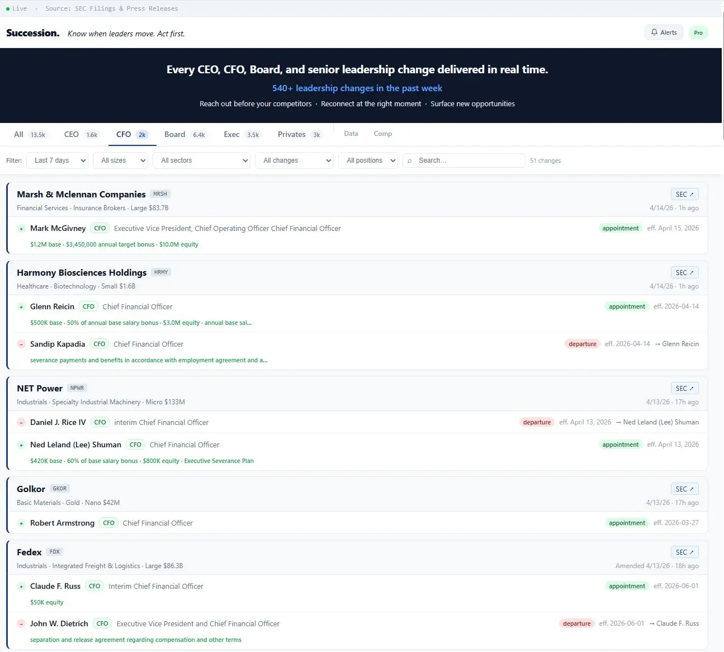The width and height of the screenshot is (724, 652).
Task: Click the "$1.2M base" compensation line
Action: tap(114, 244)
